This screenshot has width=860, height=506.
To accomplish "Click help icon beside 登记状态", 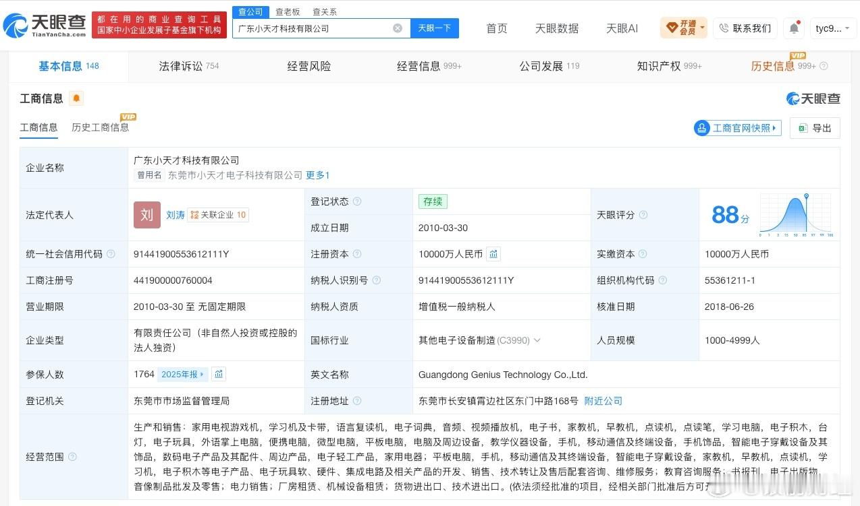I will [357, 201].
